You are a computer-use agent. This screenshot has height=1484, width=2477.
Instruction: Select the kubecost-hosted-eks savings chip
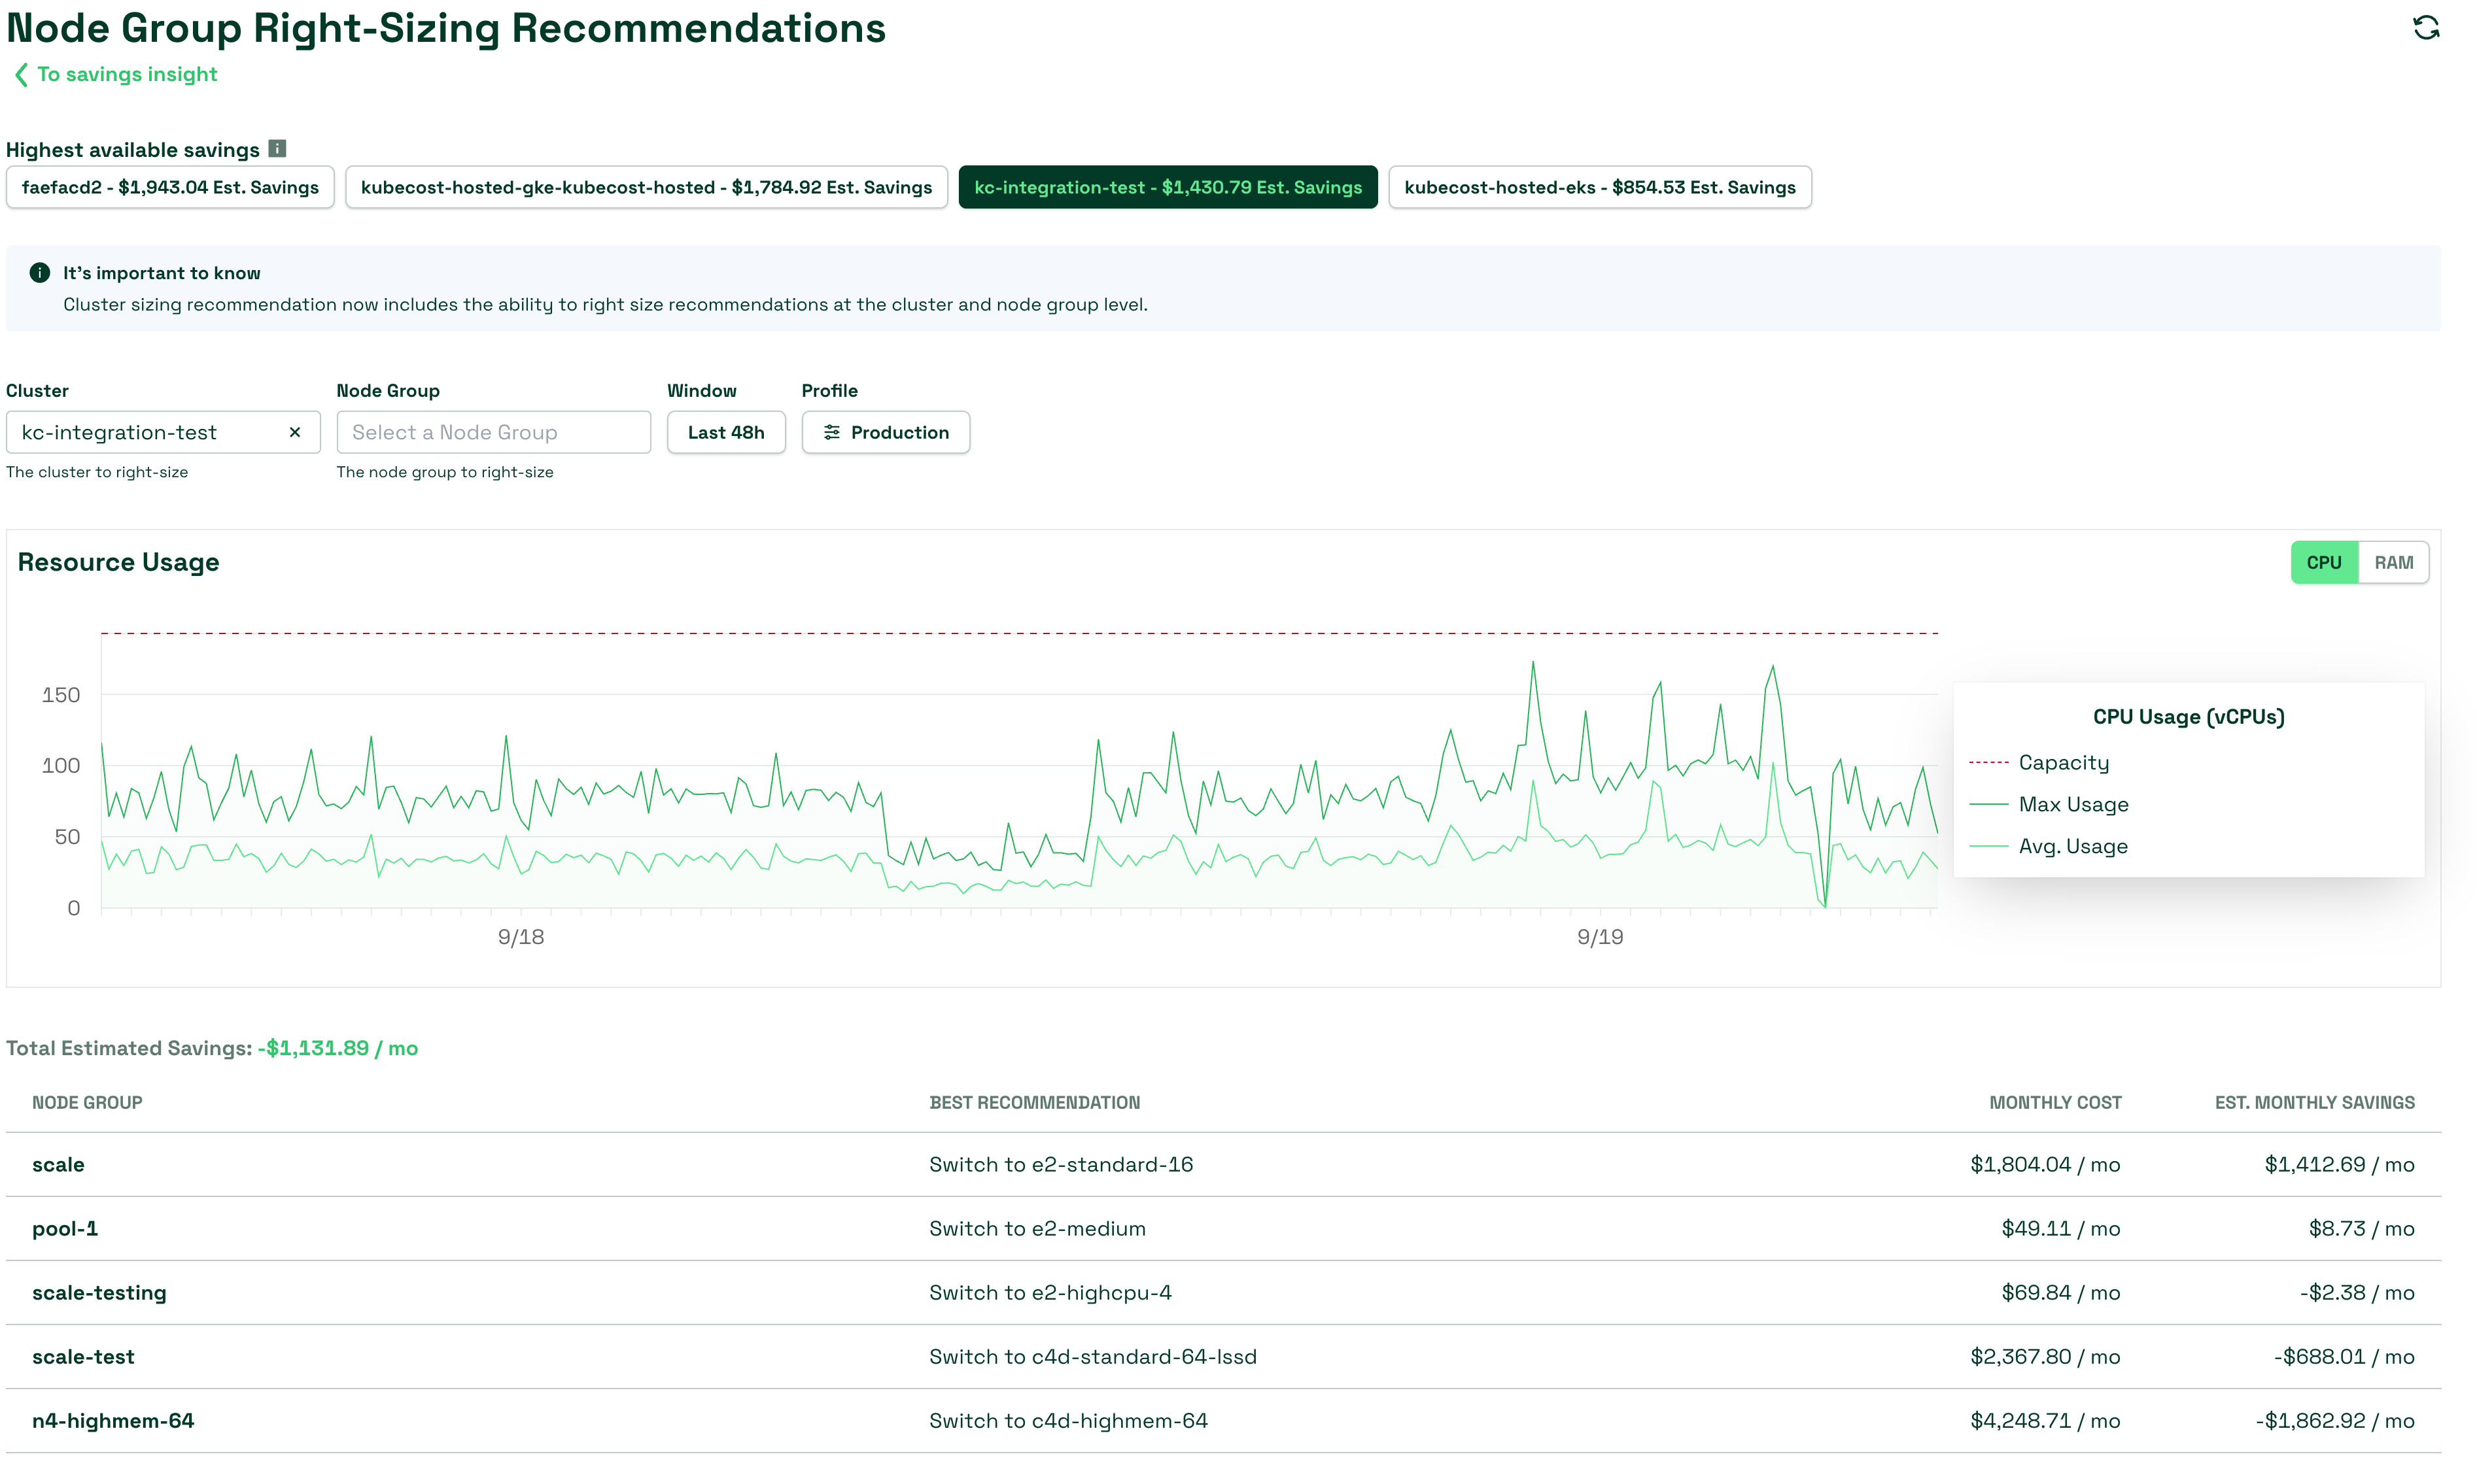[1599, 187]
